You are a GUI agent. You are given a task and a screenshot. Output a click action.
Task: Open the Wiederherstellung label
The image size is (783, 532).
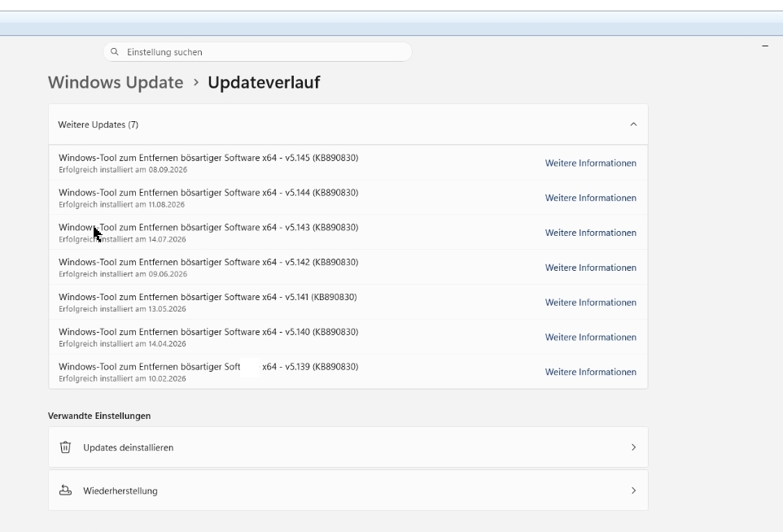120,491
